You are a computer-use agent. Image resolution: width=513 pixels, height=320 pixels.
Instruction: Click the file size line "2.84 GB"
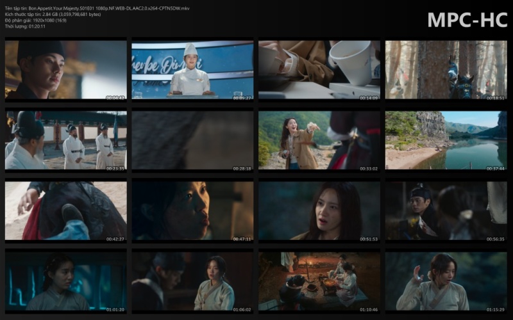pos(53,14)
